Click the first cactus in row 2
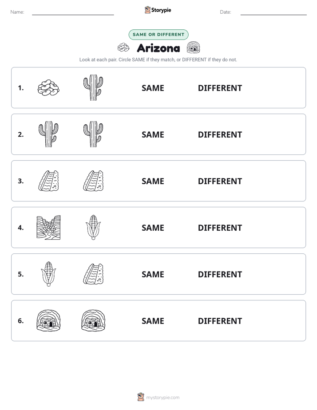 point(48,134)
